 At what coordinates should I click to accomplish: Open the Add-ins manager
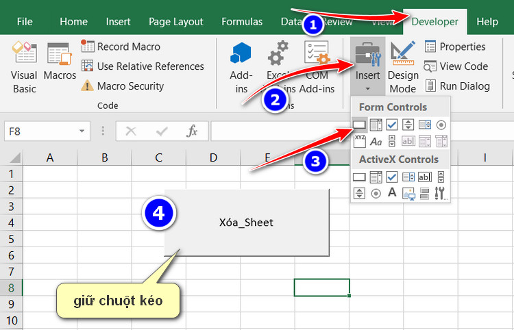click(241, 67)
